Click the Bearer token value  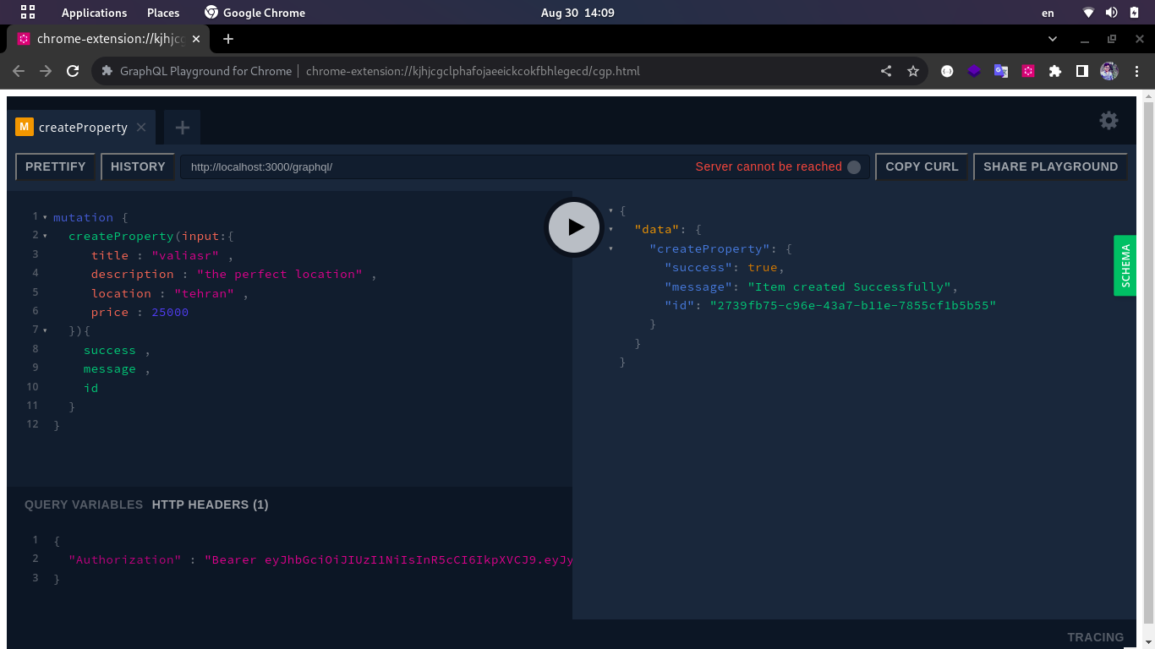[x=389, y=559]
